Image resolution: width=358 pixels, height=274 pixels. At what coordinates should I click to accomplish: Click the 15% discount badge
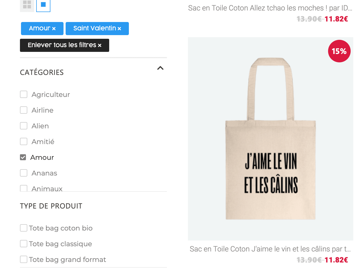coord(339,51)
